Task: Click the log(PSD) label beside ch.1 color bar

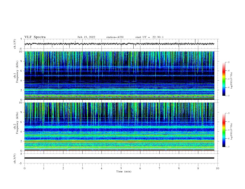Action: (x=232, y=81)
